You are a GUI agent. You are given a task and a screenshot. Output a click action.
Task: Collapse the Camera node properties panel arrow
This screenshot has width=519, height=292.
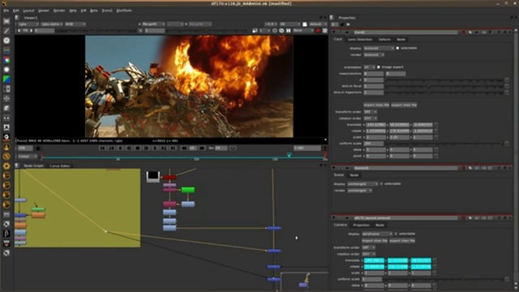point(333,218)
